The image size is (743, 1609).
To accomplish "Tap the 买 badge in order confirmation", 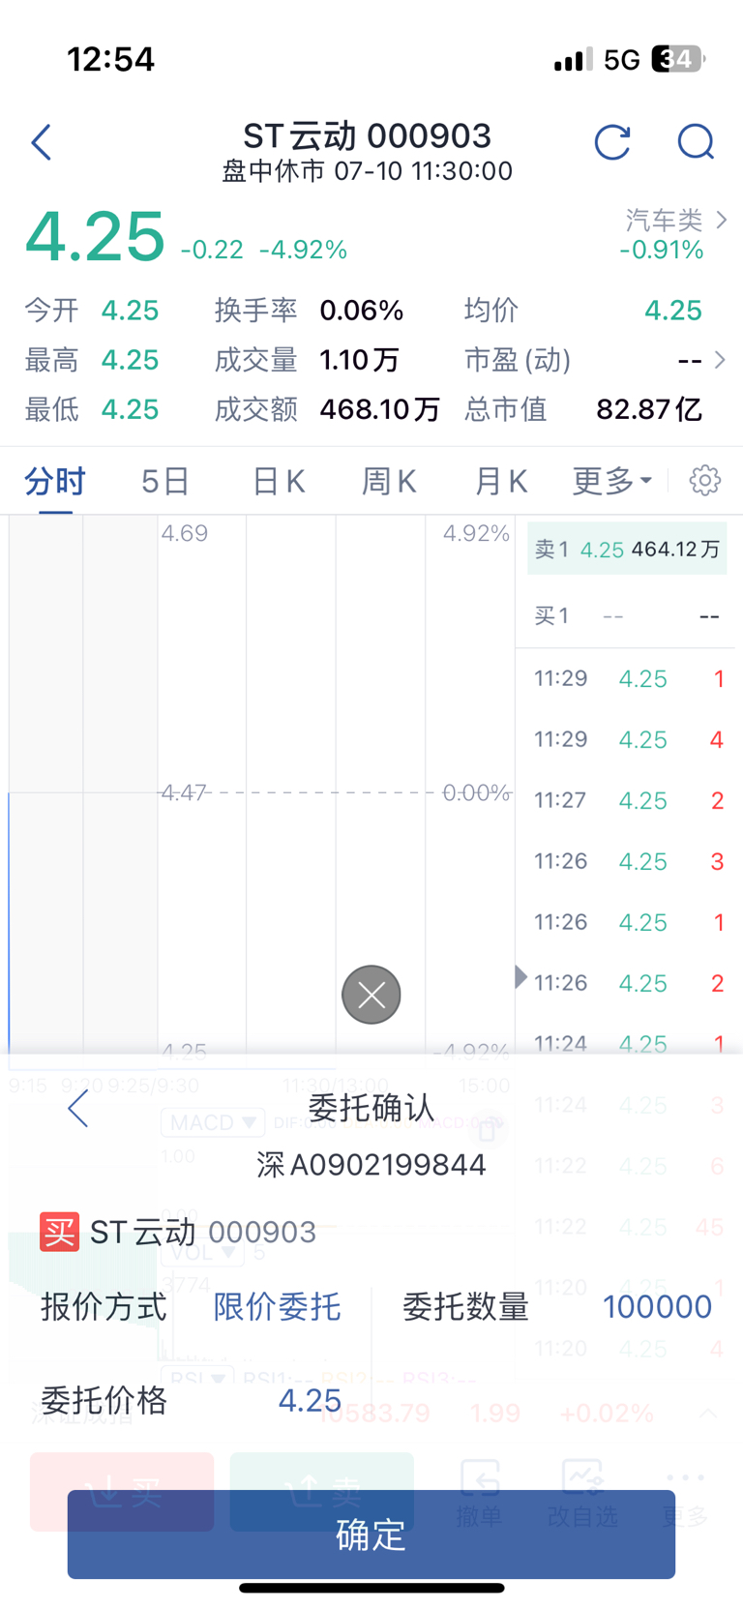I will tap(59, 1232).
